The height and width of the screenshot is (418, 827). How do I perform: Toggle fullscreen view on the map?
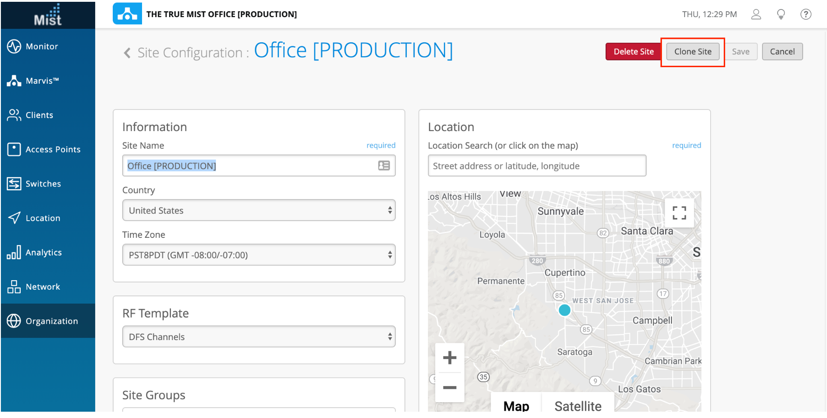pyautogui.click(x=679, y=213)
